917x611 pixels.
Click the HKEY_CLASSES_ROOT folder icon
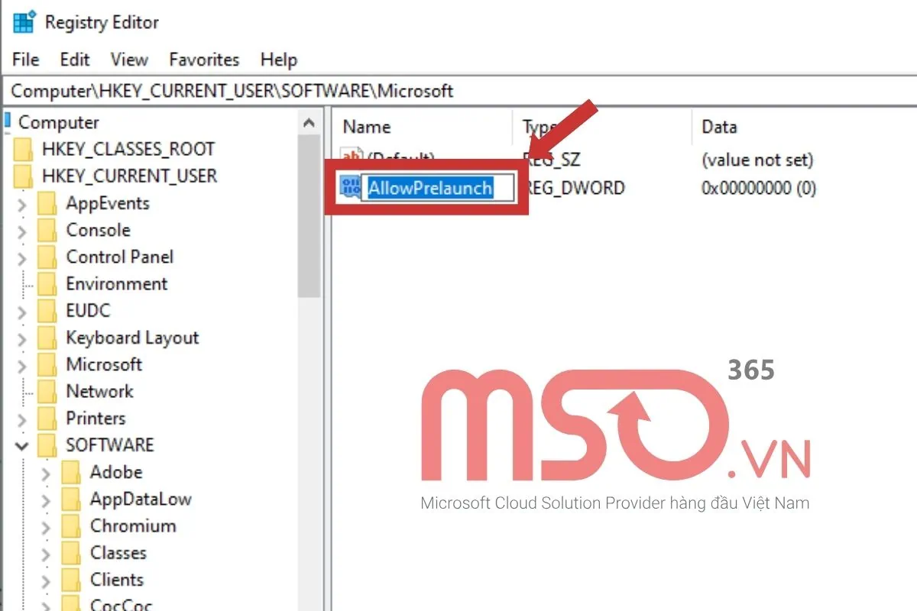(24, 149)
